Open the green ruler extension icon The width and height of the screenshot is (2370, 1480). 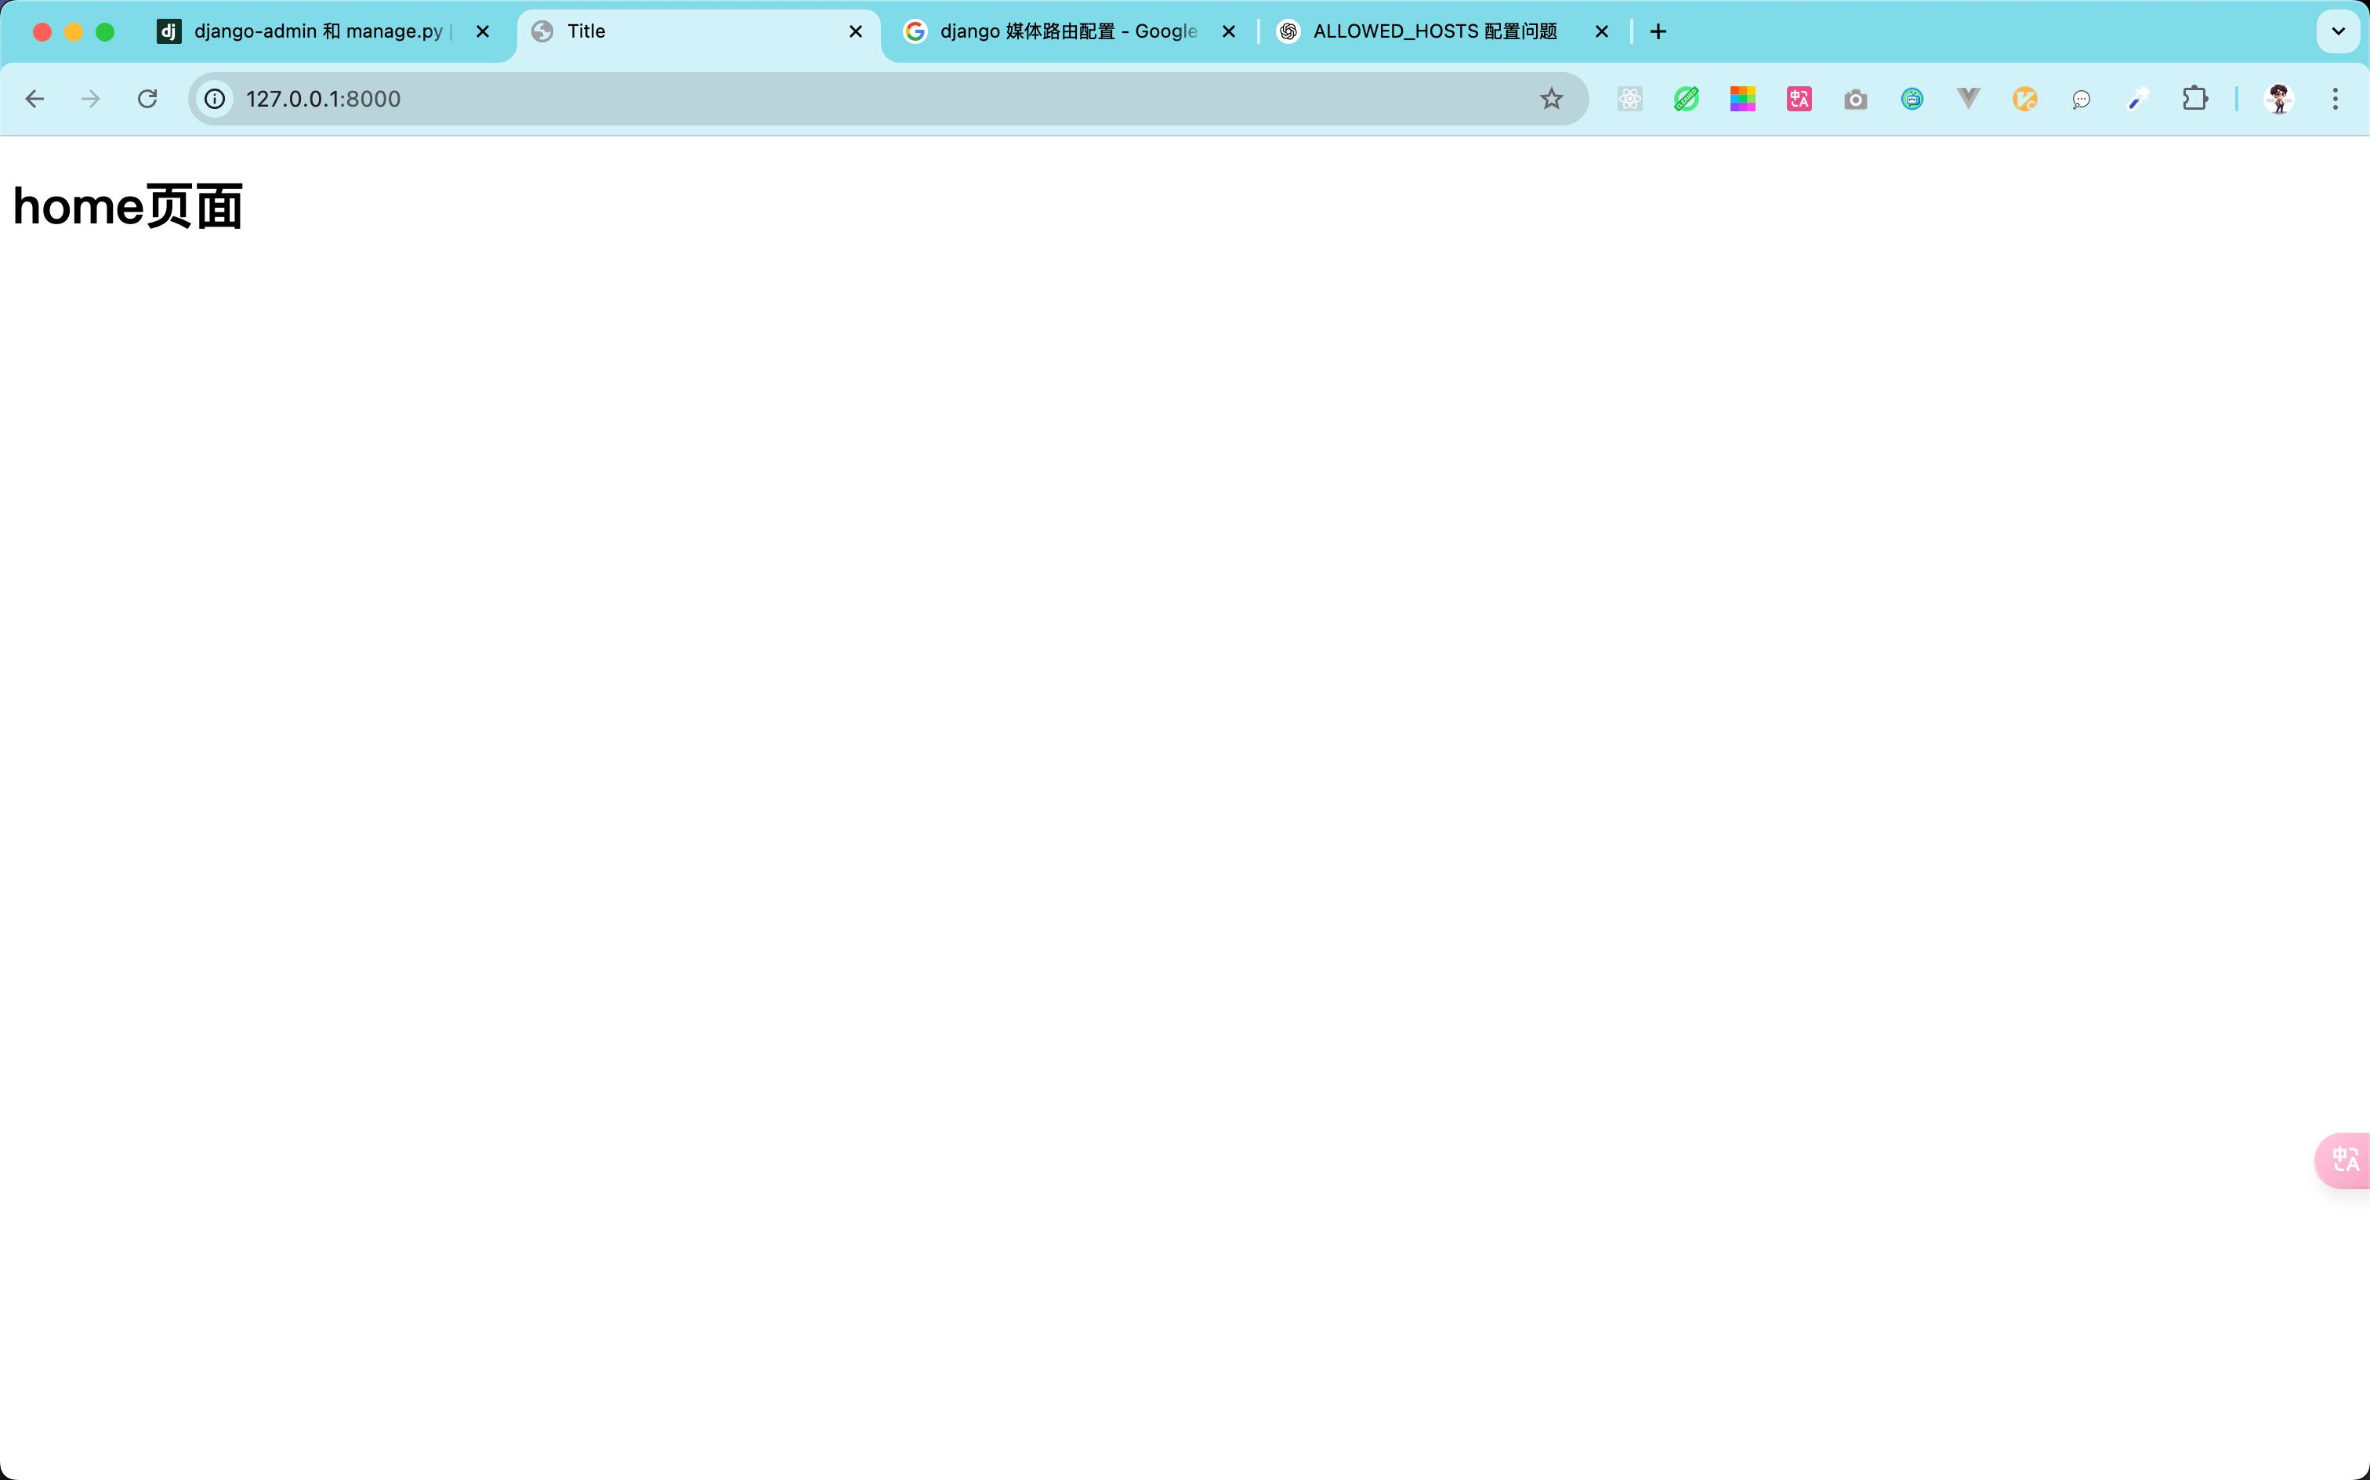pyautogui.click(x=1686, y=99)
